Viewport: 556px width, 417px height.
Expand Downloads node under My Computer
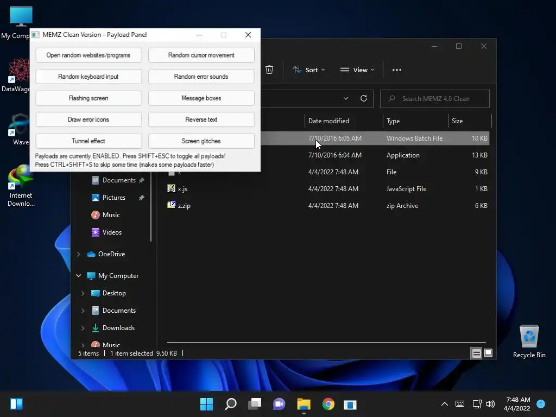[x=83, y=328]
